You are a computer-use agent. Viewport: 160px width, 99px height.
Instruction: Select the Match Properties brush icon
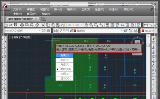(58, 25)
